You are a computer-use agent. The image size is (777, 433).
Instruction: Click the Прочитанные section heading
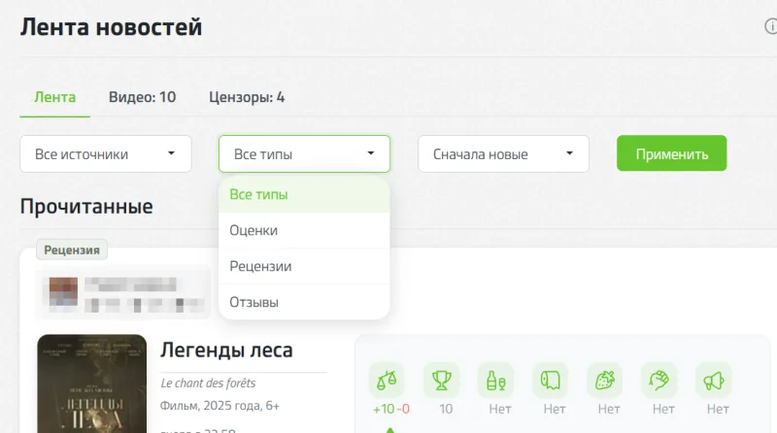pyautogui.click(x=86, y=207)
